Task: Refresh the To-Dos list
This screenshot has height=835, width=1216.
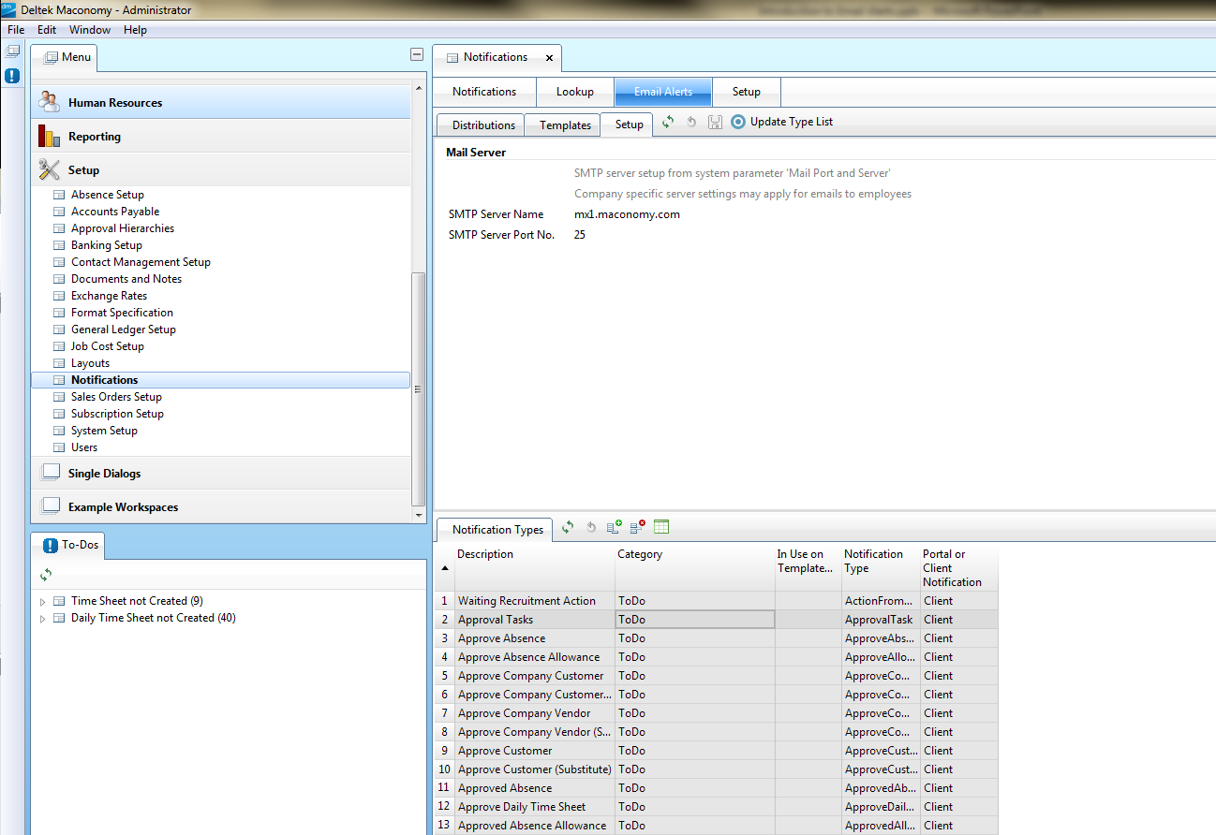Action: 46,575
